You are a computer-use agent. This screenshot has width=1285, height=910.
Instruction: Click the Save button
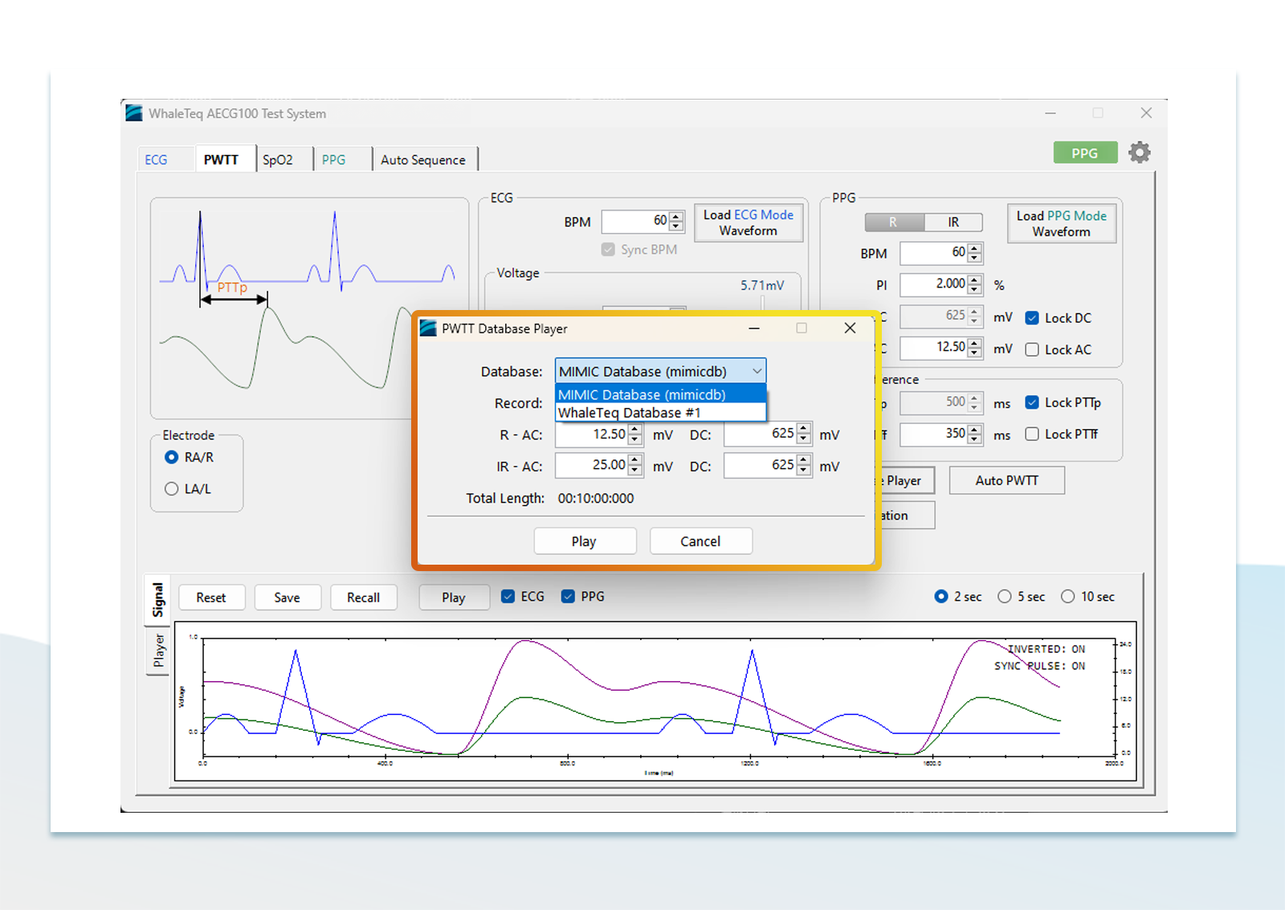[x=288, y=598]
